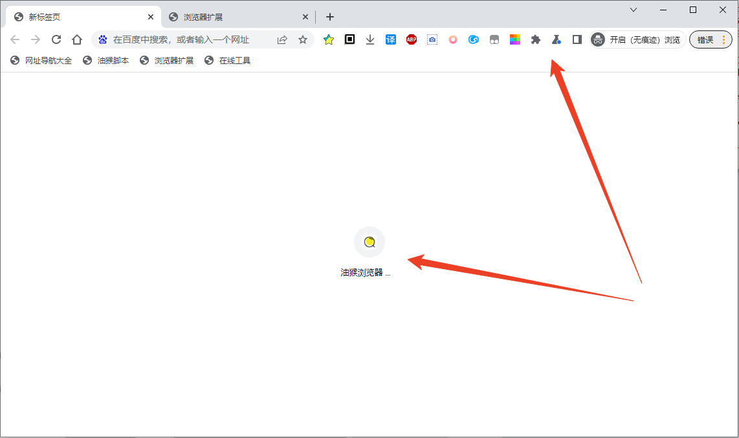
Task: Open the puzzle-piece extensions menu
Action: click(535, 39)
